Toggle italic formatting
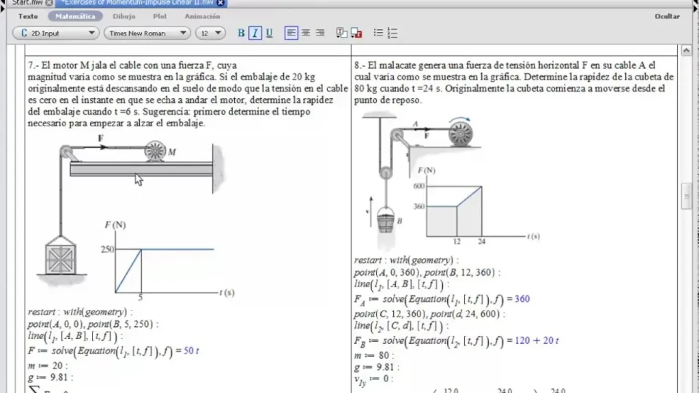 255,33
